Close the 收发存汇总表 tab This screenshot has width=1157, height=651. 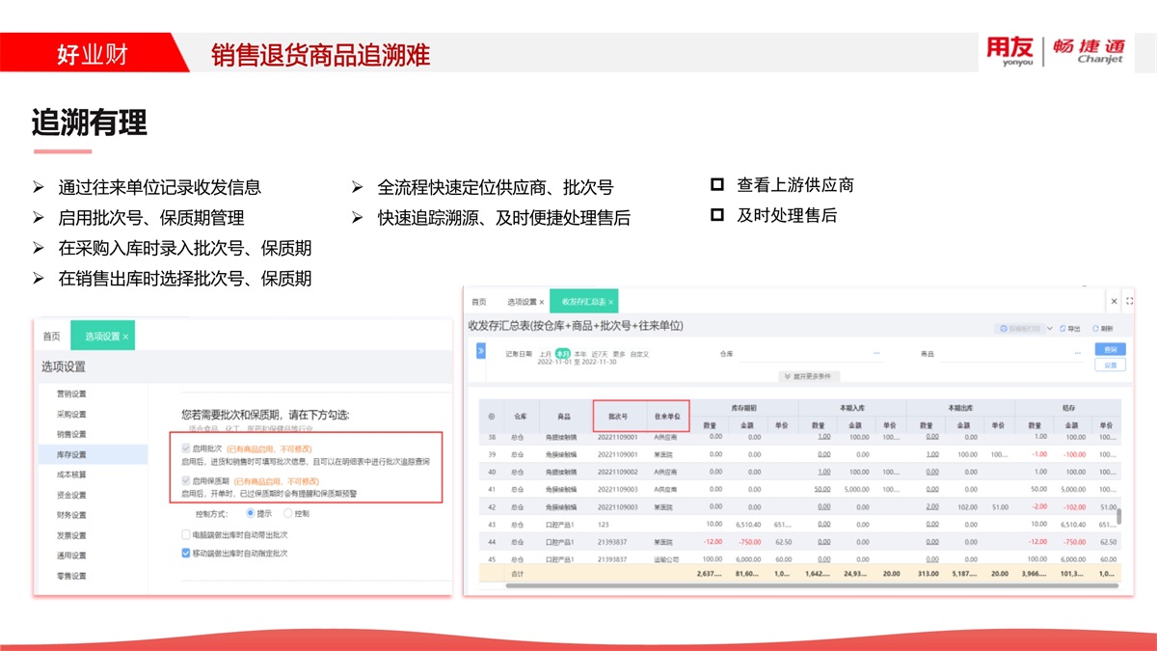(610, 302)
